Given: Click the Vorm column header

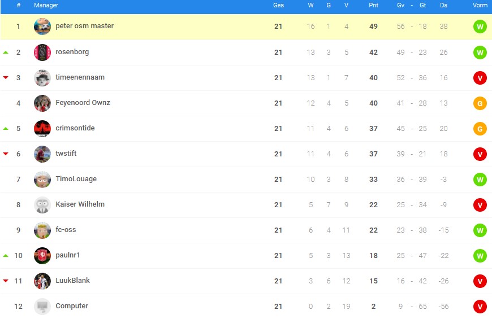Looking at the screenshot, I should tap(480, 5).
